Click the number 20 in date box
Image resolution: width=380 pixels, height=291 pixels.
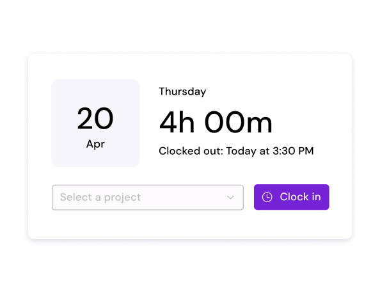pyautogui.click(x=95, y=118)
